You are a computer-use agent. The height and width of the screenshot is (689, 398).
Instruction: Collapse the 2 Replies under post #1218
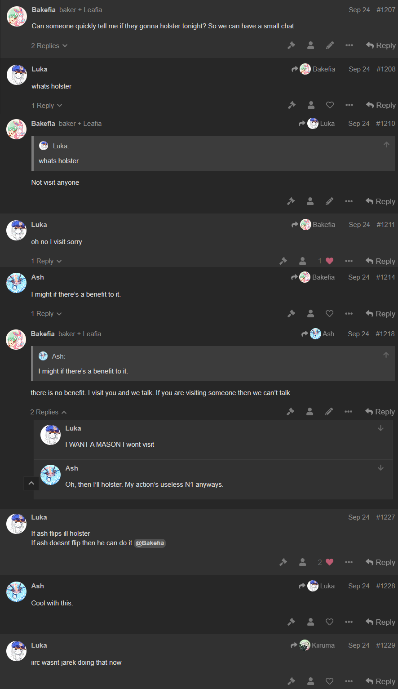tap(49, 412)
